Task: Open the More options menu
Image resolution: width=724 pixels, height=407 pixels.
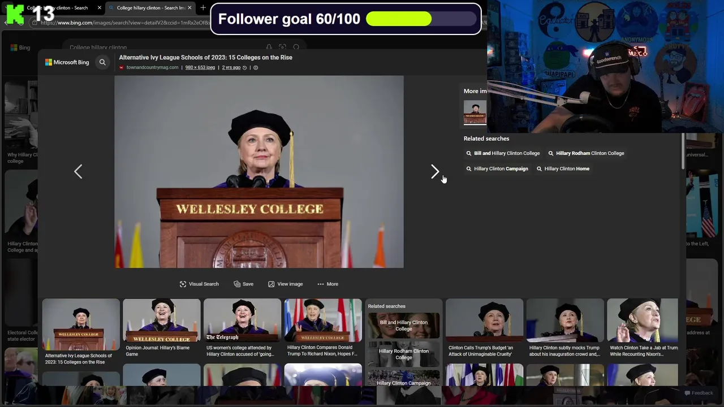Action: [x=328, y=284]
